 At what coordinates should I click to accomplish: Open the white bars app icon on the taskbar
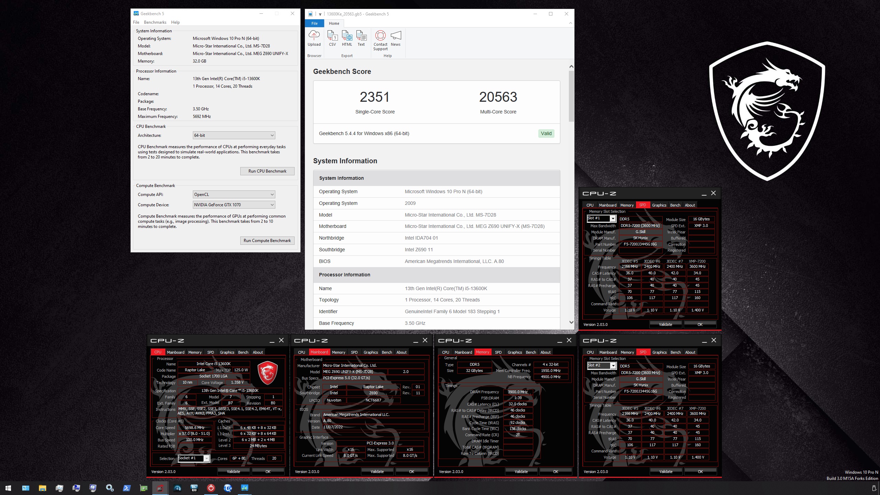tap(194, 488)
